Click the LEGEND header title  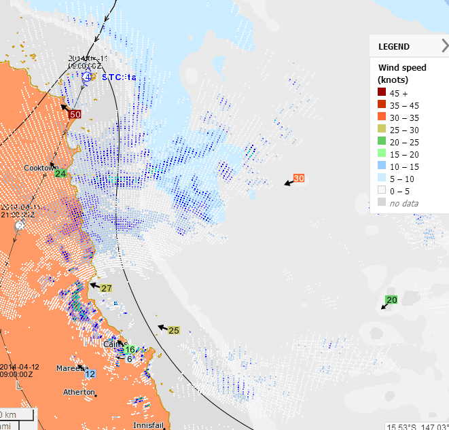tap(394, 47)
